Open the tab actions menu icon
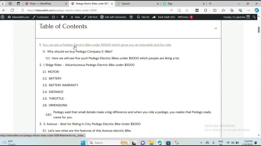The height and width of the screenshot is (146, 261). tap(10, 3)
